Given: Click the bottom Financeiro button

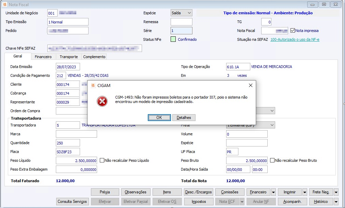Looking at the screenshot, I should click(x=258, y=192).
